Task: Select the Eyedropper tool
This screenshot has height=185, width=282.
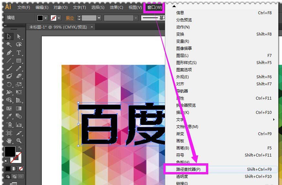Action: [9, 116]
